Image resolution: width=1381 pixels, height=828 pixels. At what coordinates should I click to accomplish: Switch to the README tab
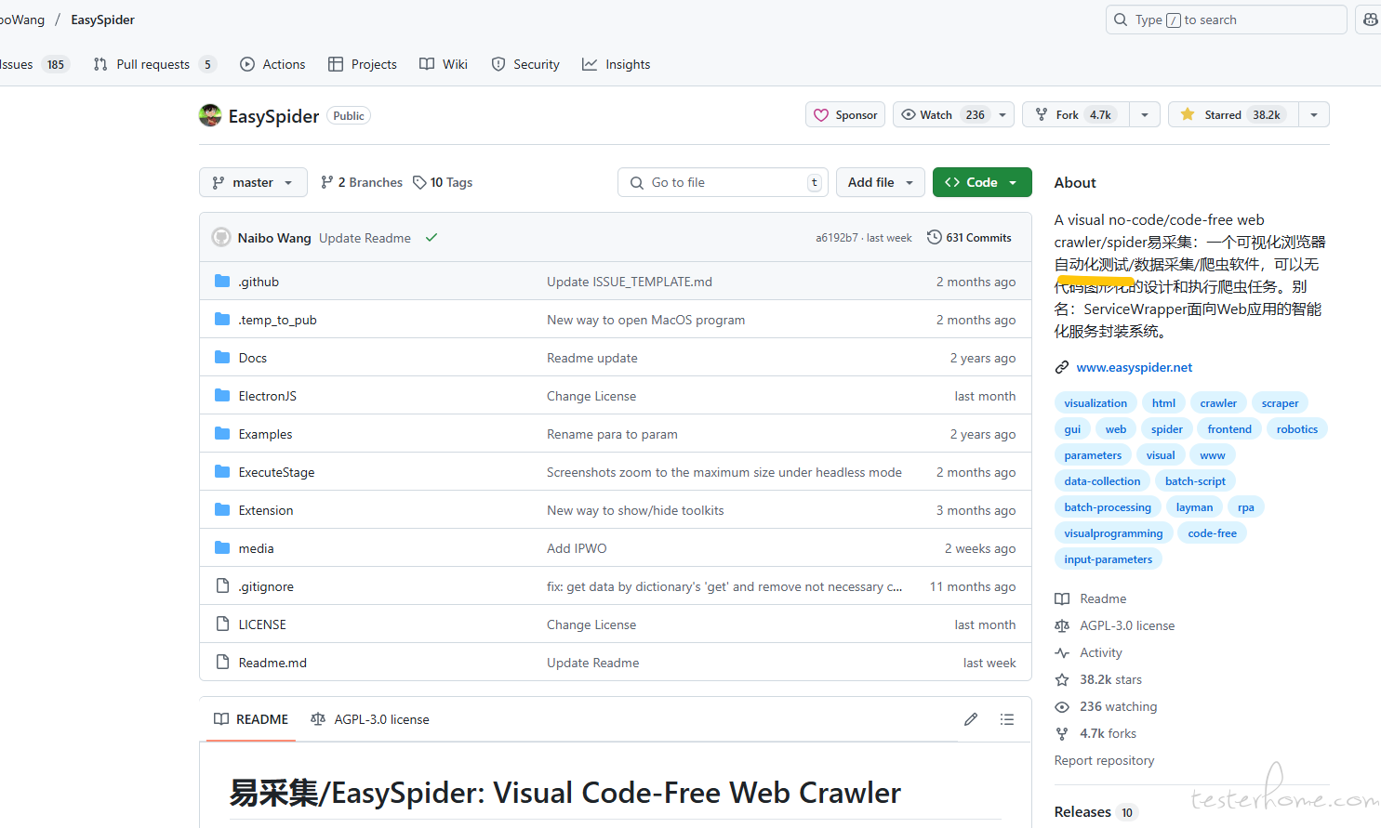(251, 719)
